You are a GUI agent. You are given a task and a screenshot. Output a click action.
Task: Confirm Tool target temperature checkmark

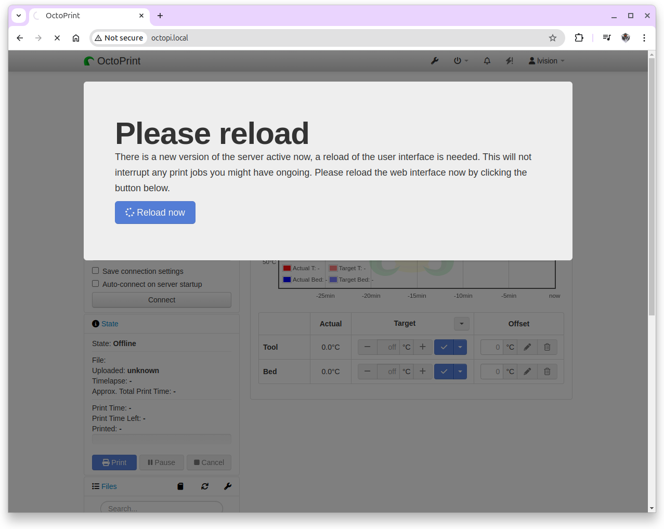[444, 347]
